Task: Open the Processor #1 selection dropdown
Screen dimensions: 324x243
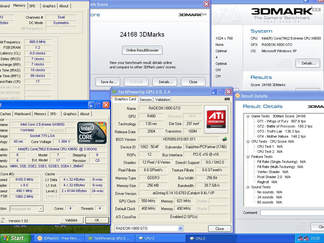Action: click(41, 209)
